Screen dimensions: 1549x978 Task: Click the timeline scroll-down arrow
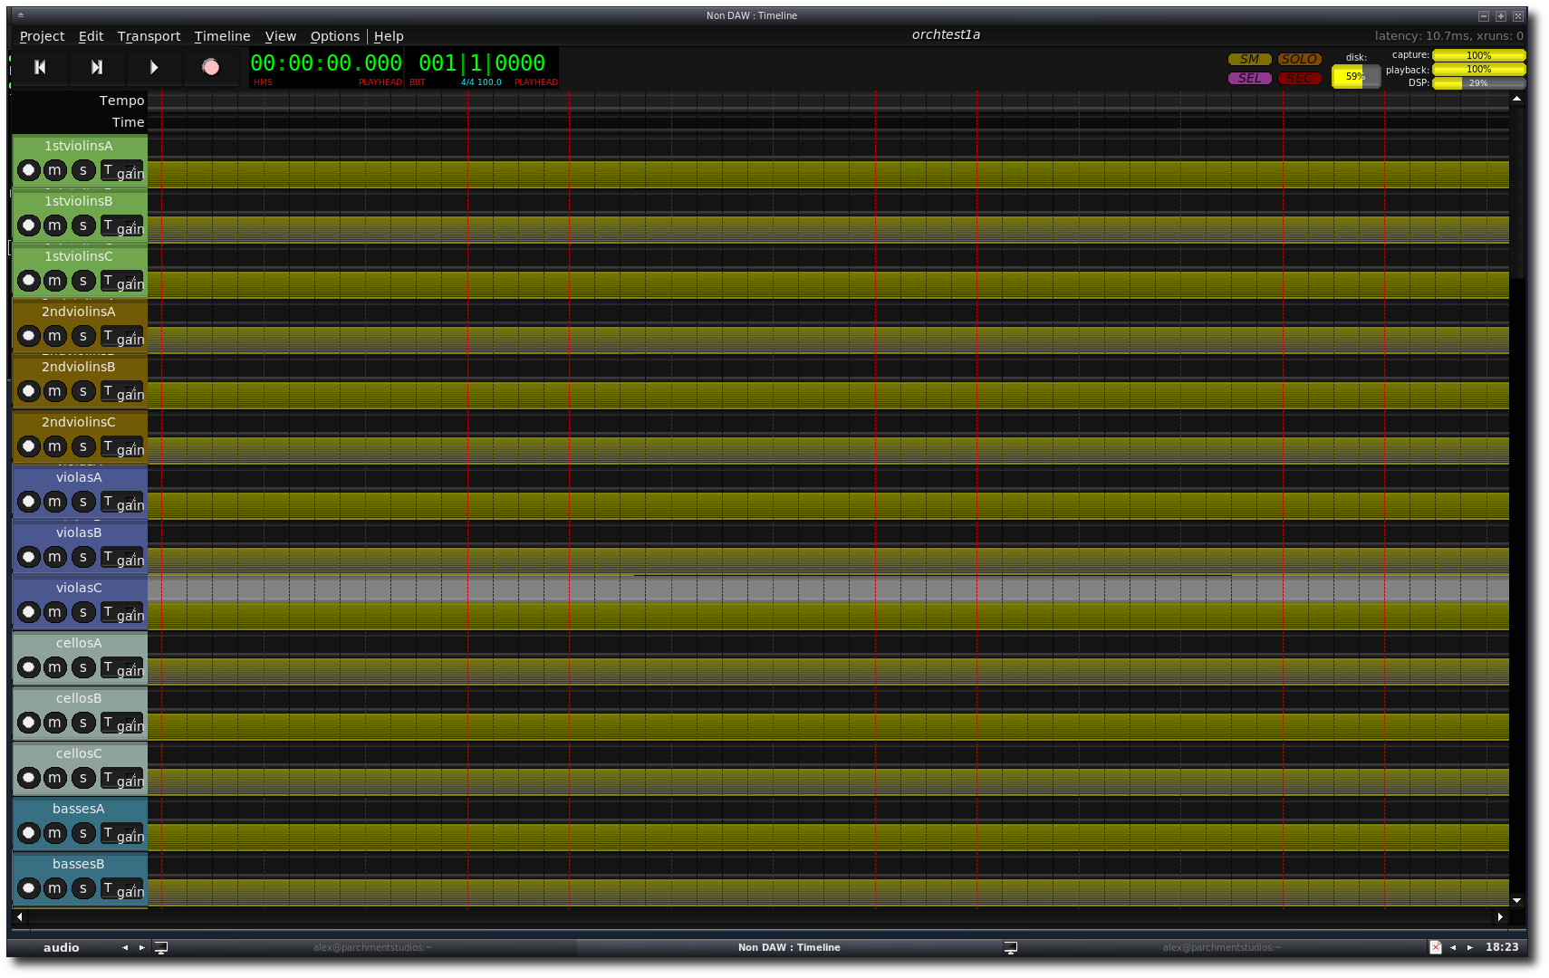(1516, 900)
